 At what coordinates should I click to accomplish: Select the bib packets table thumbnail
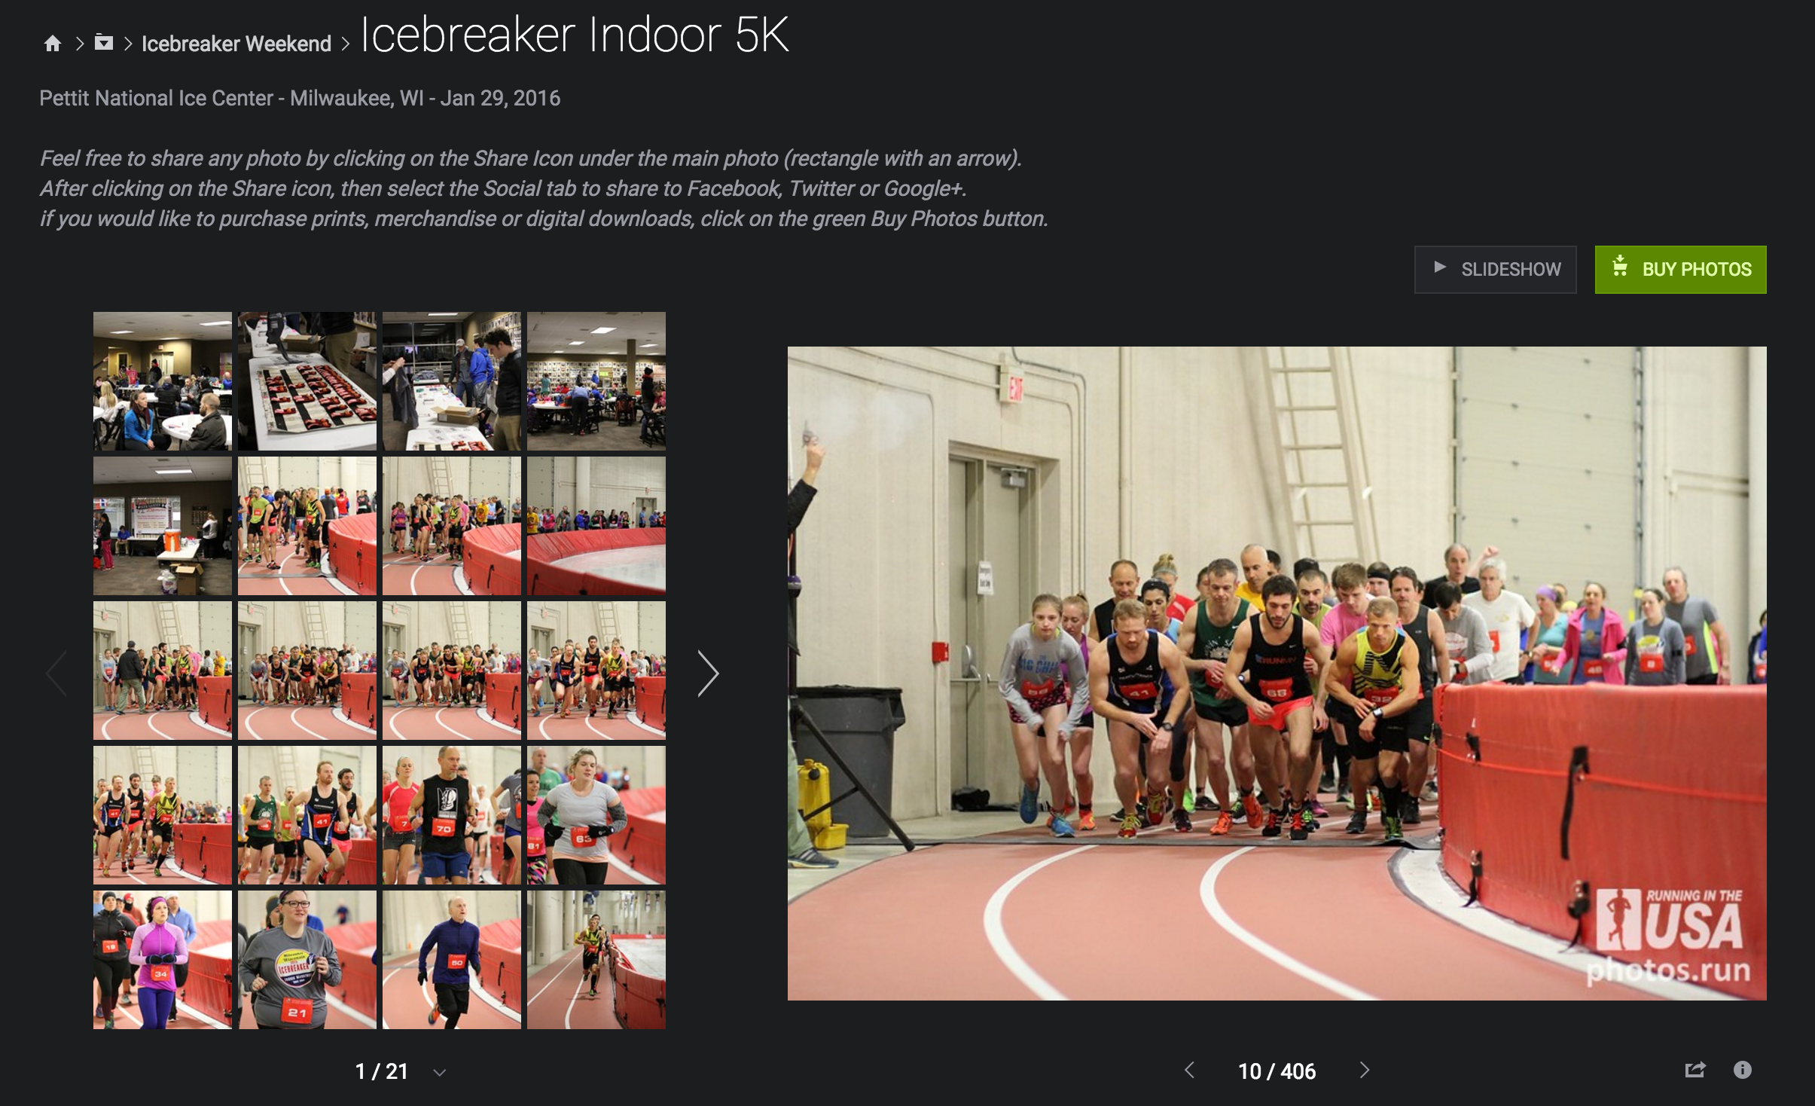pos(307,381)
